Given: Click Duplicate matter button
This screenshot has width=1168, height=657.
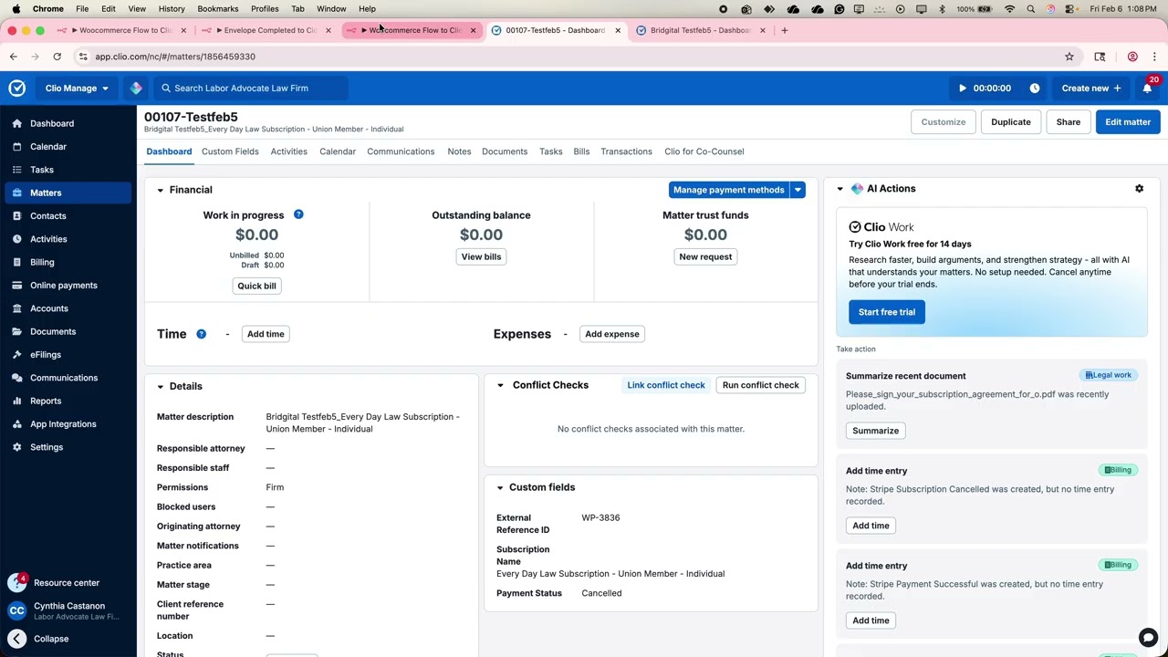Looking at the screenshot, I should tap(1011, 122).
